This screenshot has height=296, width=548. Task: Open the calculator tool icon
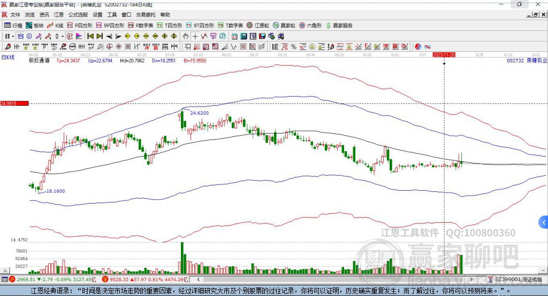[244, 36]
